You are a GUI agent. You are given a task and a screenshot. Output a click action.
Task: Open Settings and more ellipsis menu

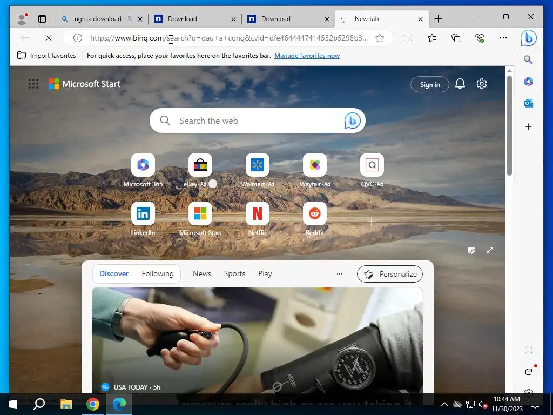(x=503, y=38)
